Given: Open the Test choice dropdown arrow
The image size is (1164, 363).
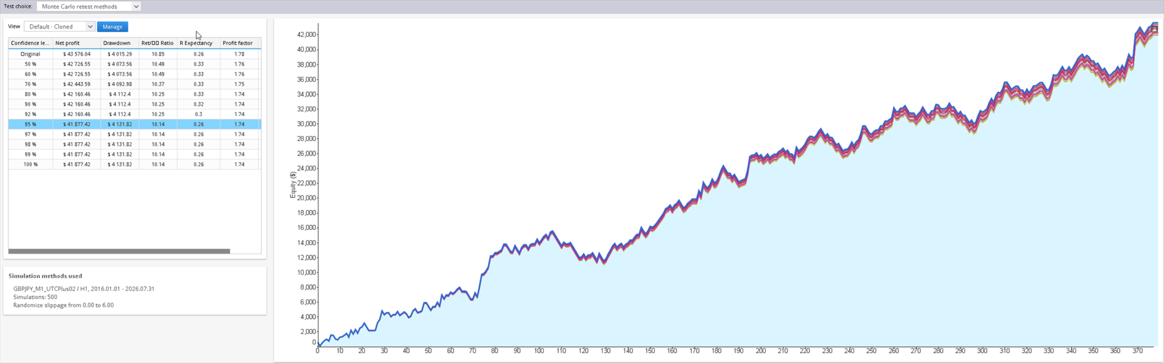Looking at the screenshot, I should tap(136, 6).
